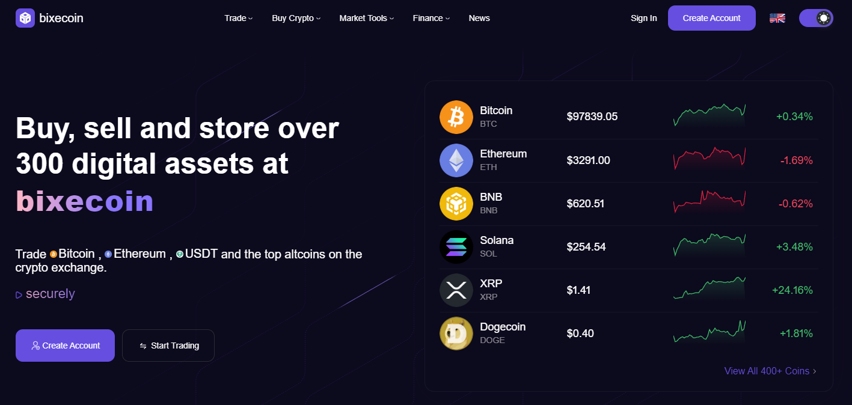Open the Buy Crypto dropdown
Screen dimensions: 852x405
296,18
